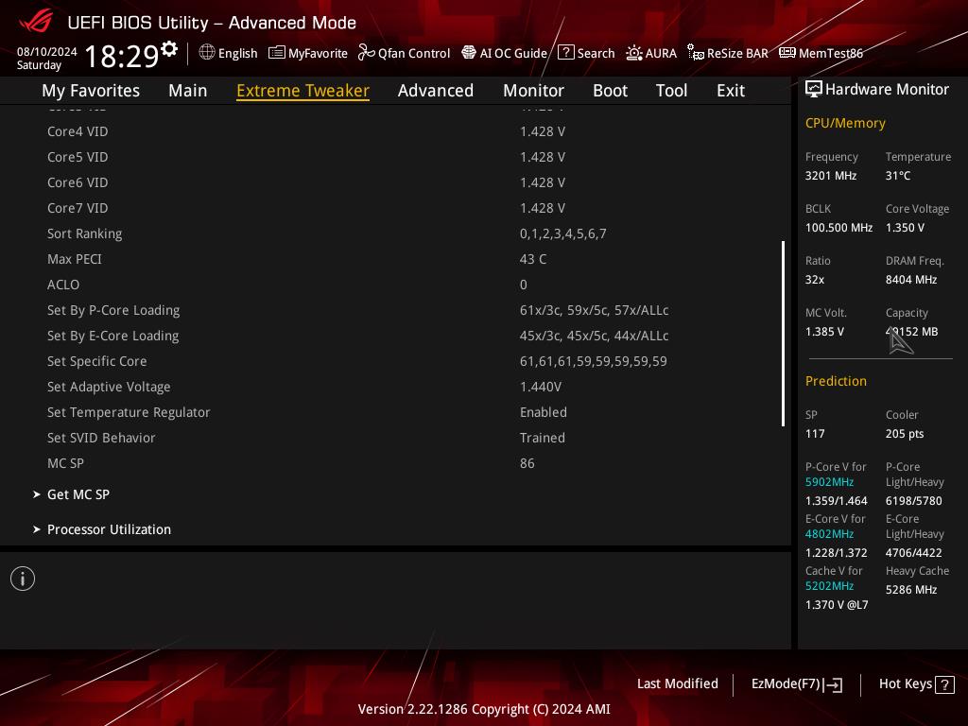Click the Trained SVID value
Viewport: 968px width, 726px height.
(542, 438)
